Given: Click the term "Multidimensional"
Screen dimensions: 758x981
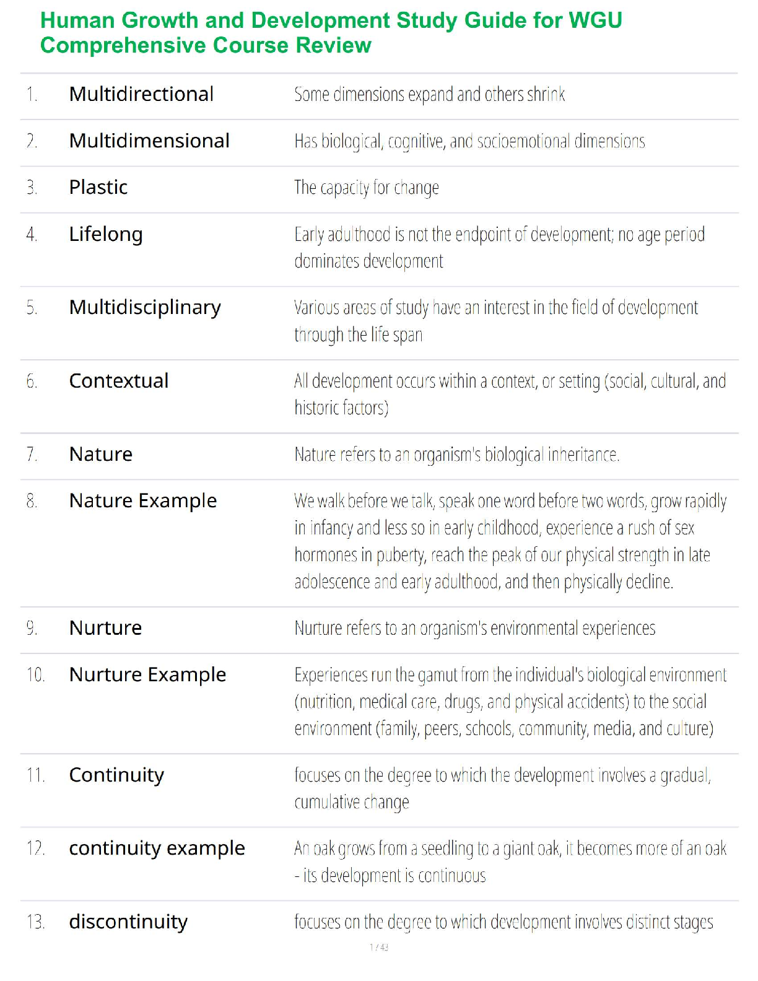Looking at the screenshot, I should point(149,141).
